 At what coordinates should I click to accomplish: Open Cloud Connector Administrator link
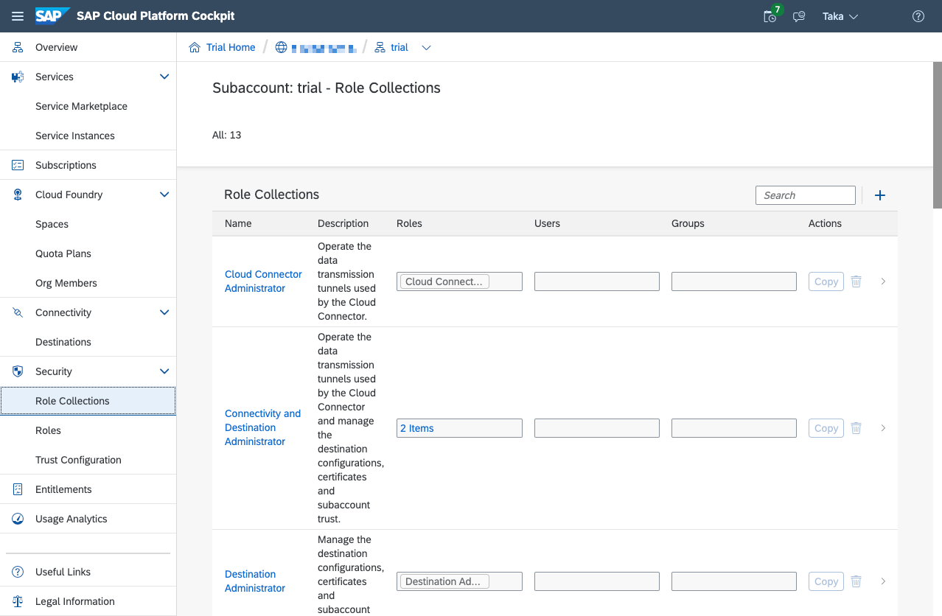[x=263, y=281]
